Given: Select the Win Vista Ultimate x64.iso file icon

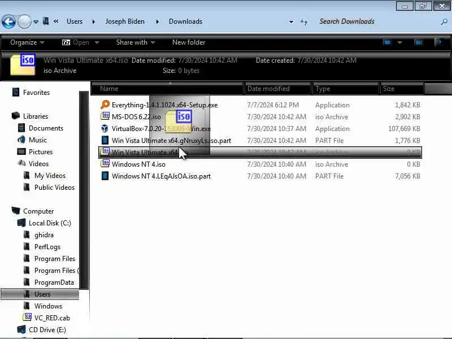Looking at the screenshot, I should [x=106, y=151].
